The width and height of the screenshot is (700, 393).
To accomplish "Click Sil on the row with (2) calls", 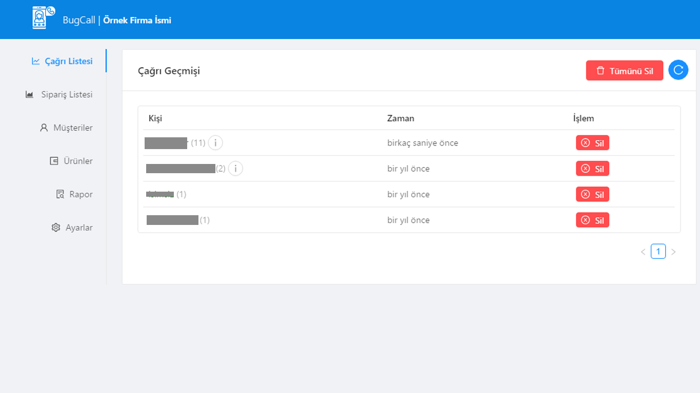I will [x=592, y=169].
